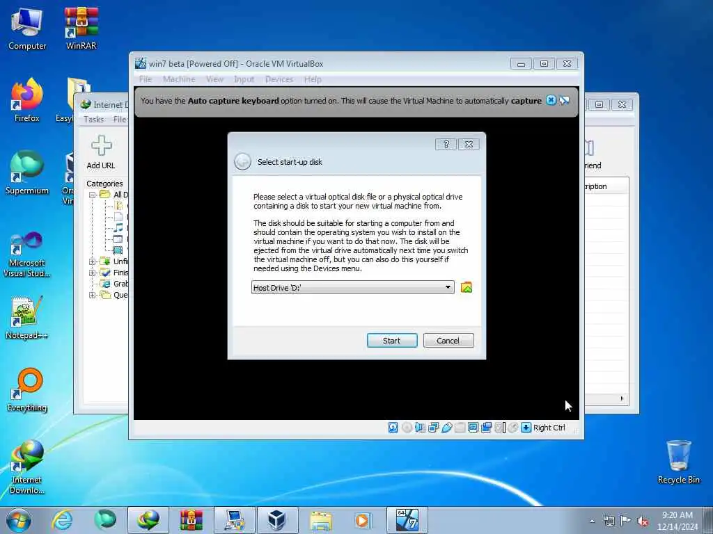Click the display status icon in VirtualBox
713x534 pixels.
pos(473,428)
